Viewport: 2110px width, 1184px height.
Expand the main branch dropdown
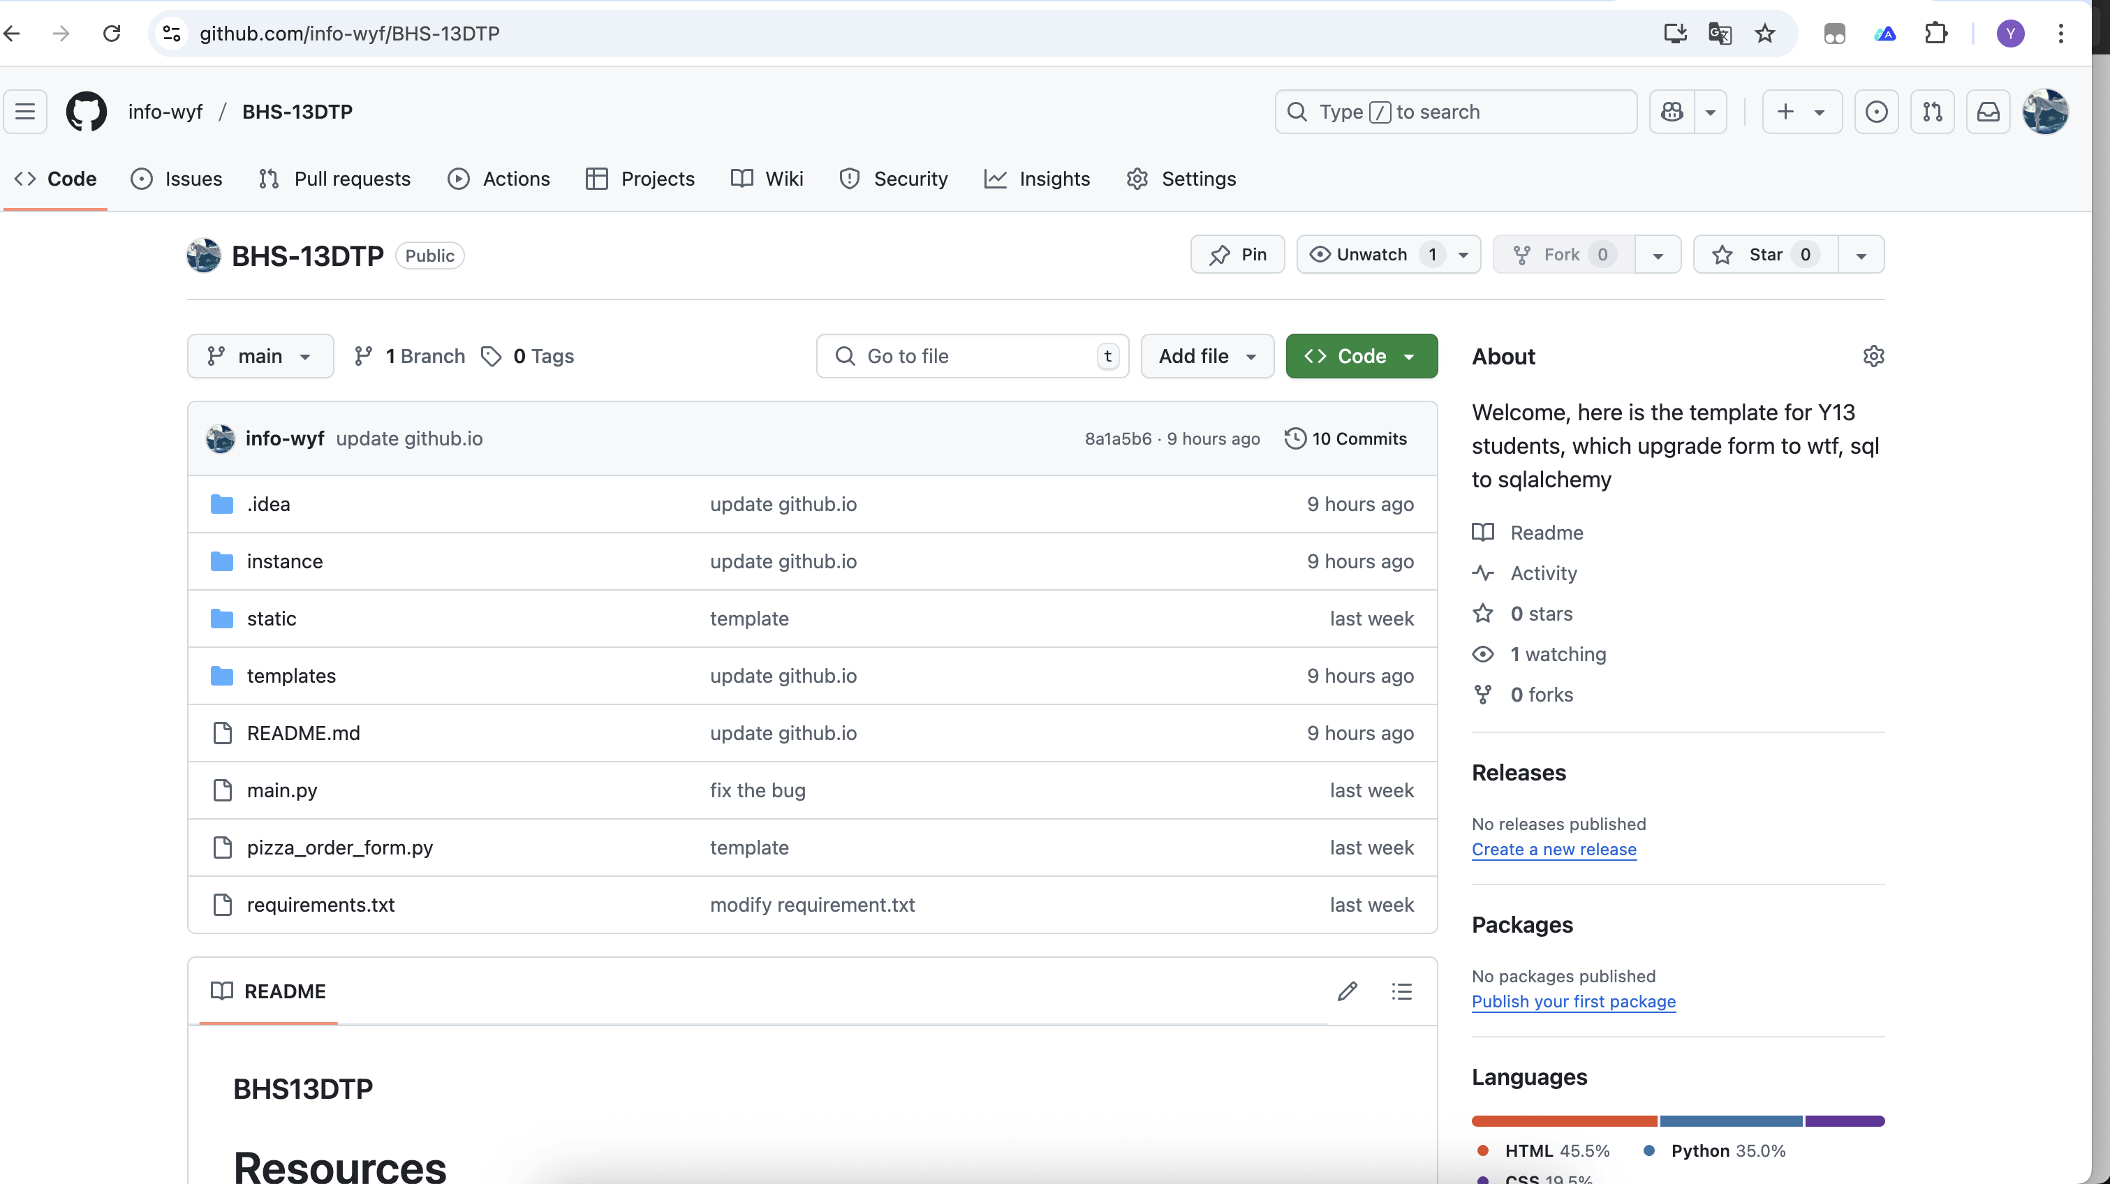[x=260, y=356]
